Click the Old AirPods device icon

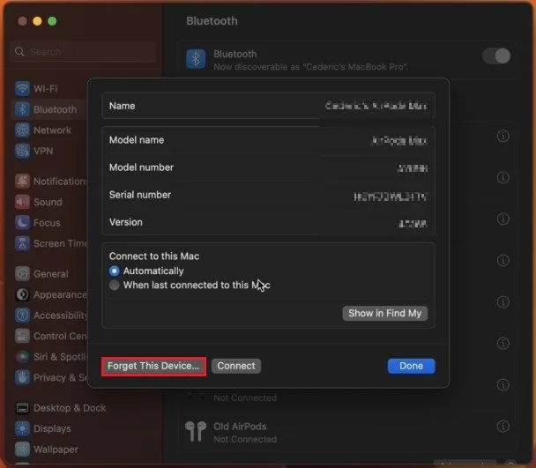tap(196, 431)
